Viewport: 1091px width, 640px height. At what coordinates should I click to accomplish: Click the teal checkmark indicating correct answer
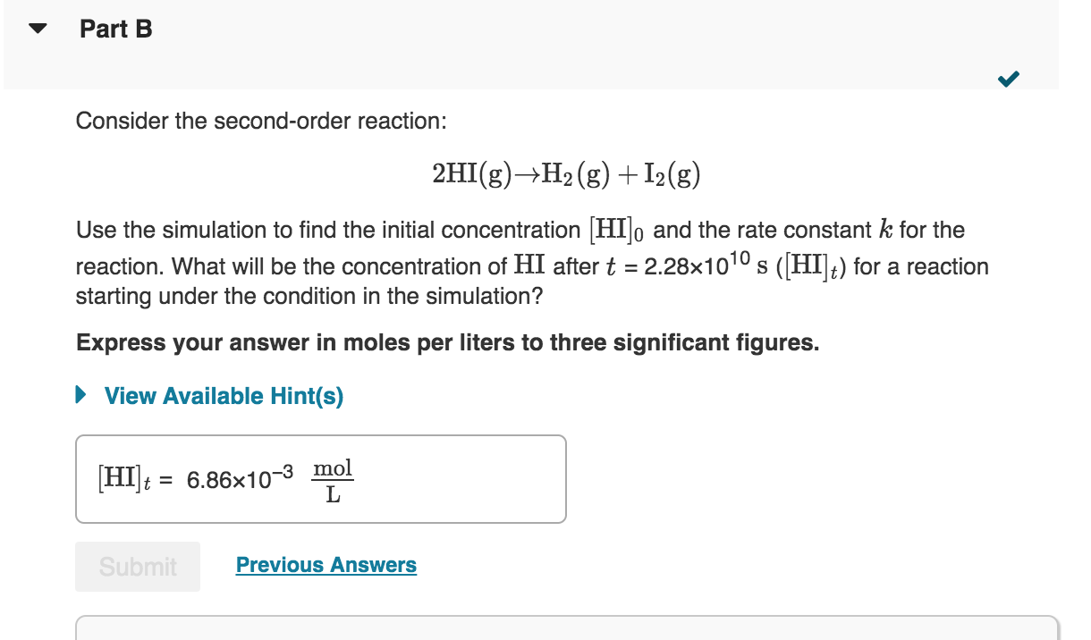(1008, 78)
